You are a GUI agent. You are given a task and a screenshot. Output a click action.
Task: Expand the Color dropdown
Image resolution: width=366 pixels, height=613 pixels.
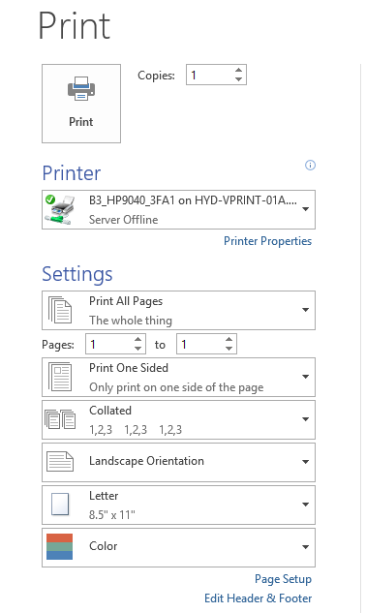[x=179, y=548]
